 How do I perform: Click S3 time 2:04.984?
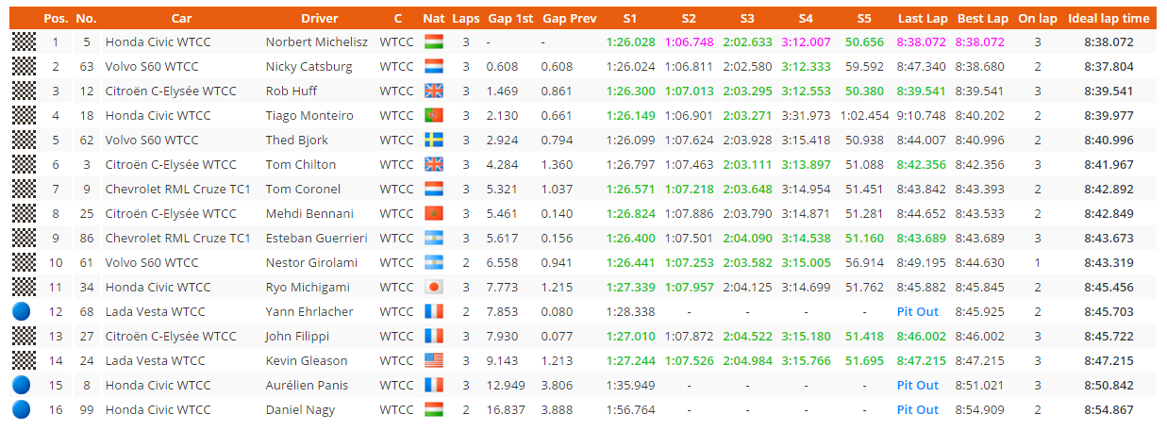747,361
